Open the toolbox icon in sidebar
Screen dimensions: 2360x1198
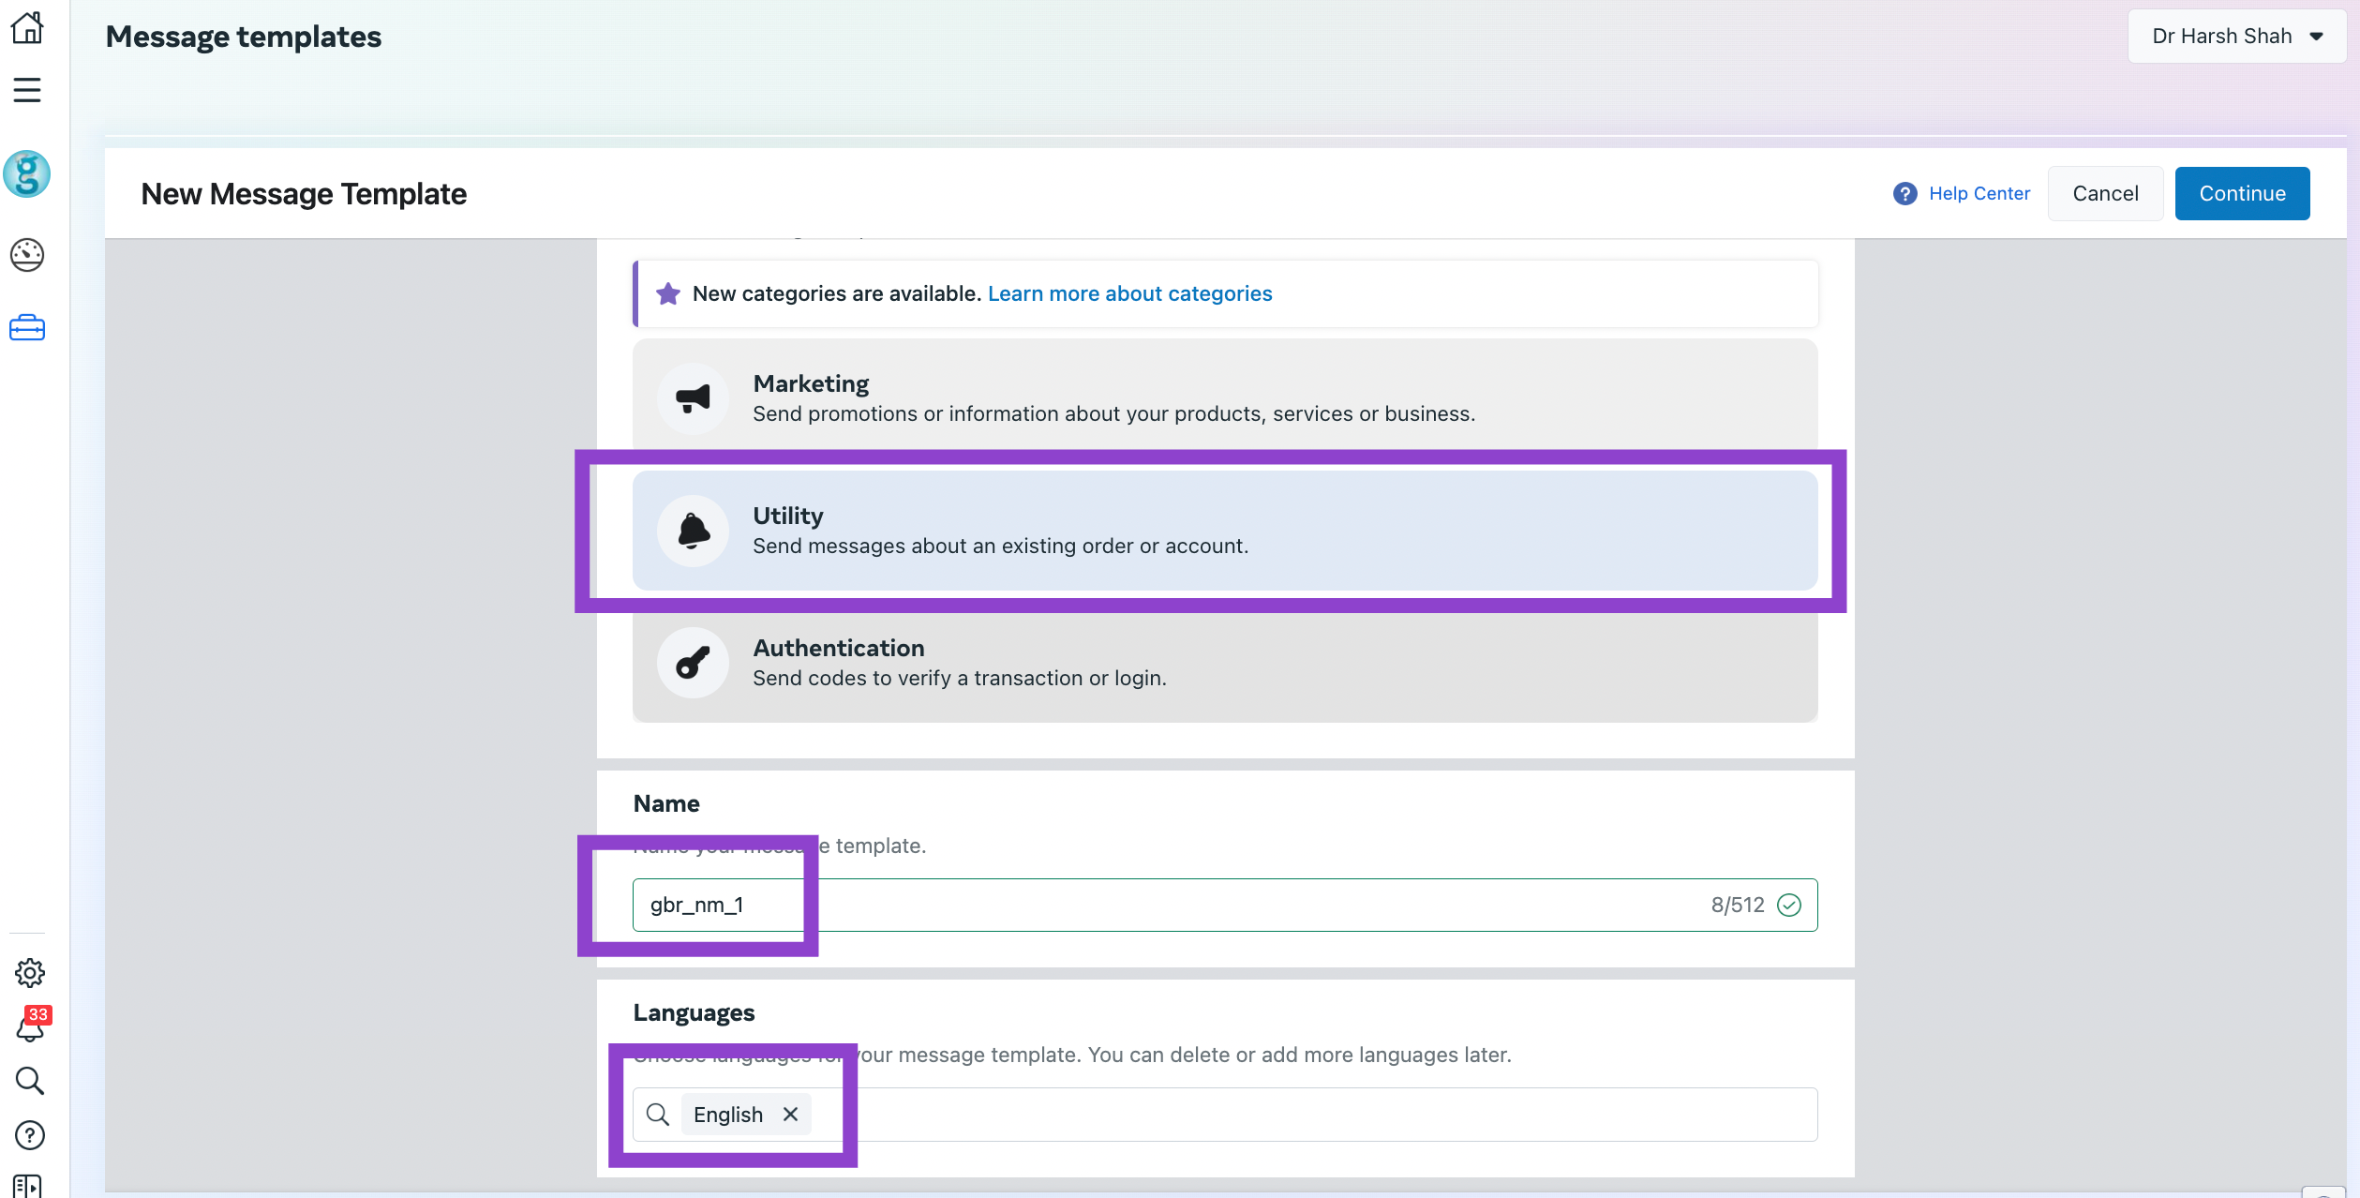(27, 328)
